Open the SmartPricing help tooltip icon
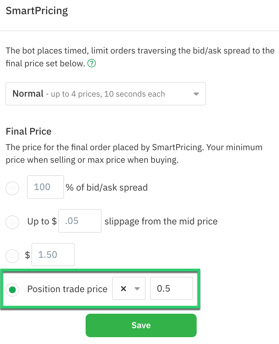This screenshot has height=344, width=279. (x=92, y=63)
